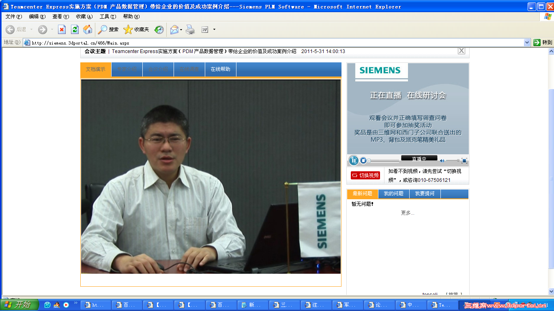
Task: Switch to the 文档演示 tab
Action: [95, 69]
